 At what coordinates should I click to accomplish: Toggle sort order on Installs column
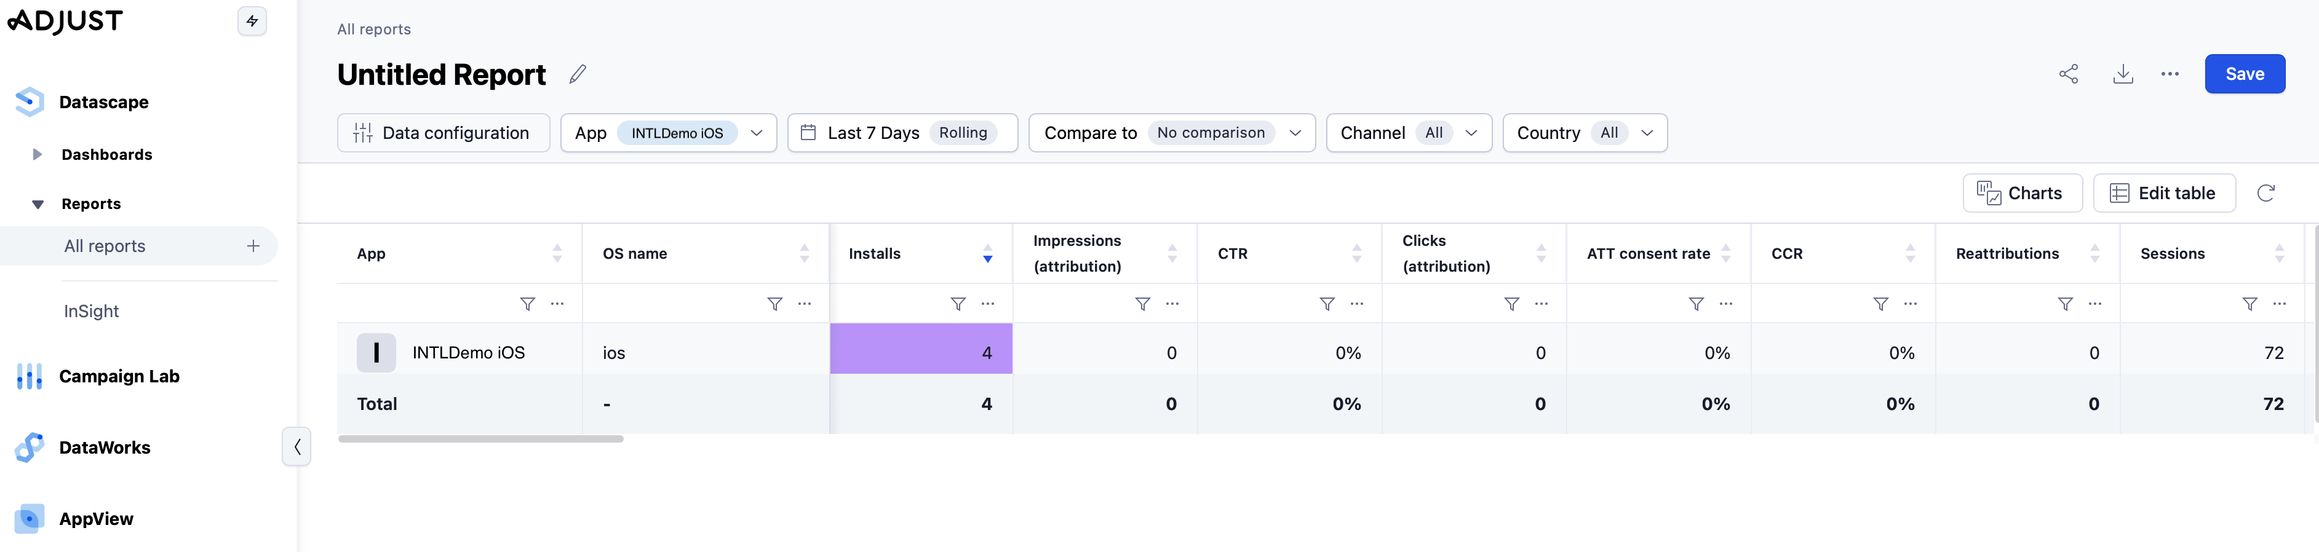987,253
